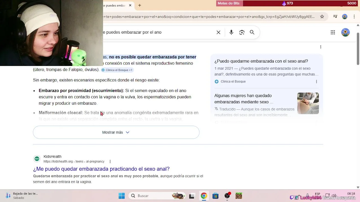
Task: Click the KidsHealth site favicon
Action: tap(37, 159)
